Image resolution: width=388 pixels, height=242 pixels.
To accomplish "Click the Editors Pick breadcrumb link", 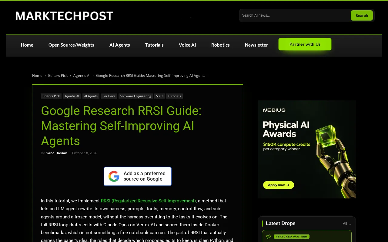I will (x=58, y=76).
